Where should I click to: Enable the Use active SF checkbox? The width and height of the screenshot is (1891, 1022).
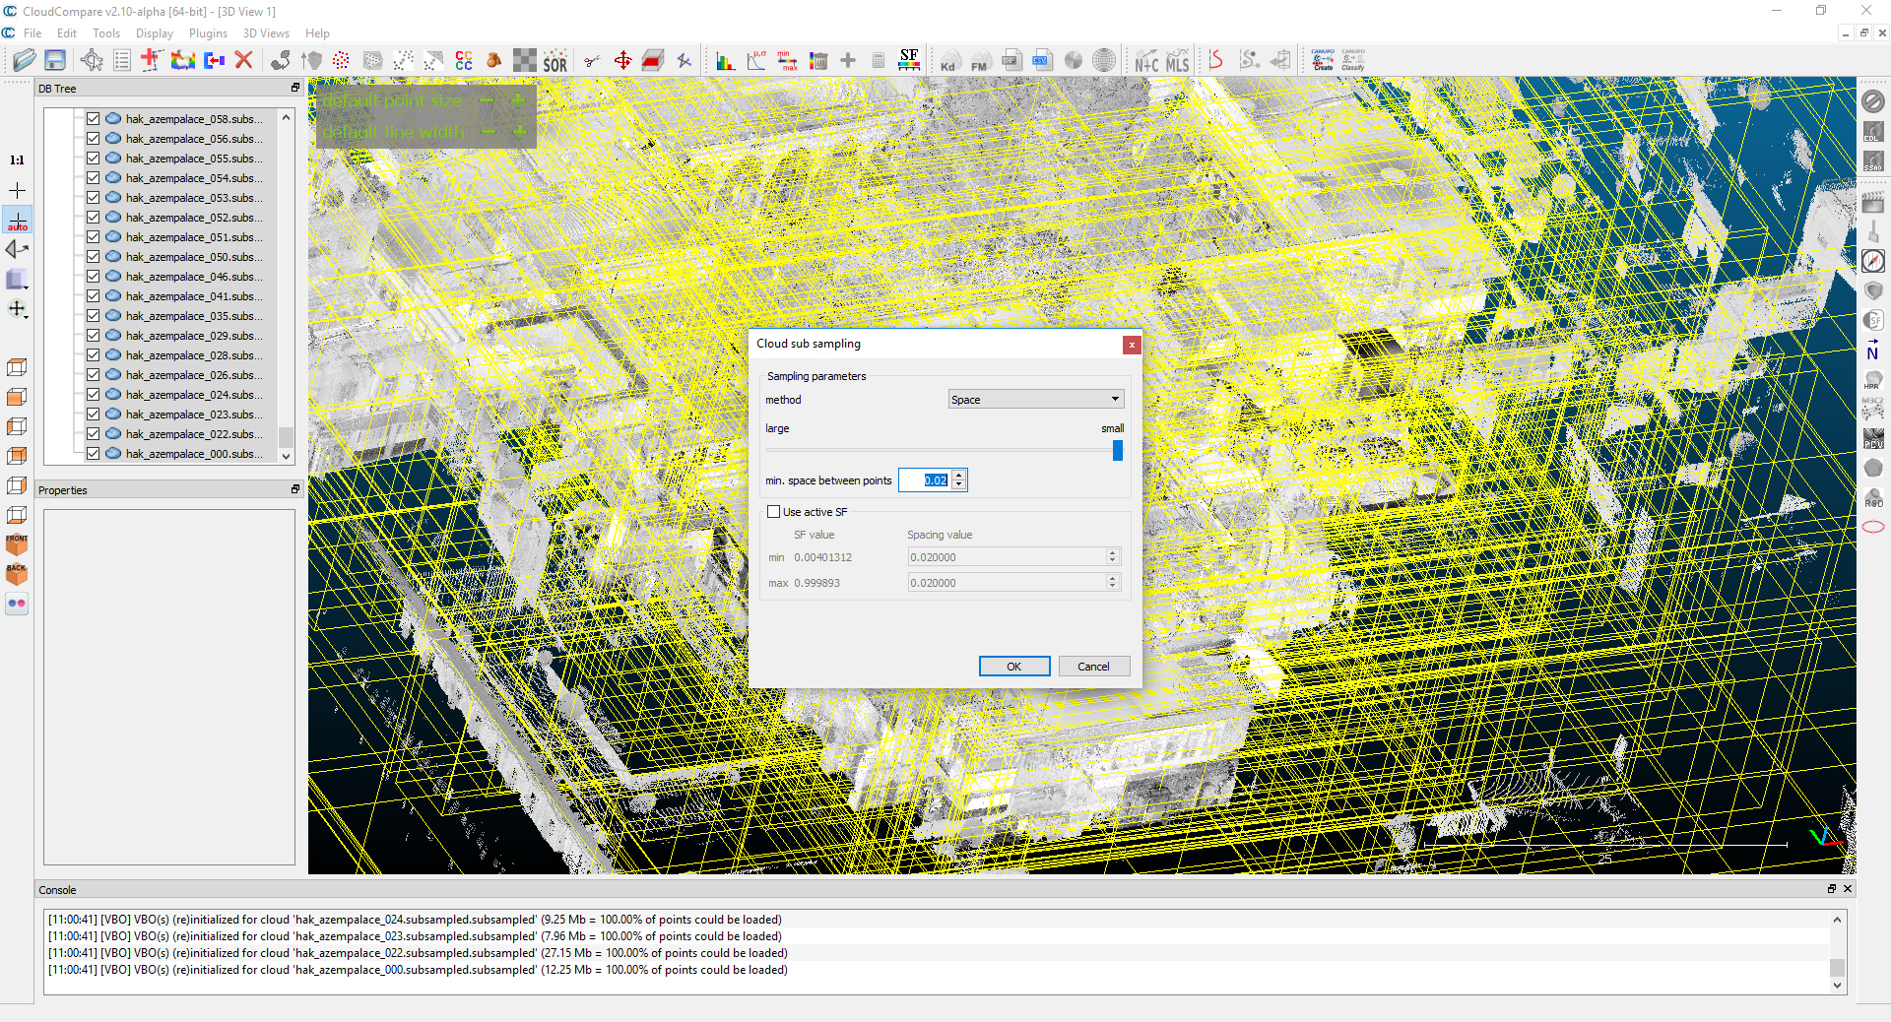click(774, 512)
